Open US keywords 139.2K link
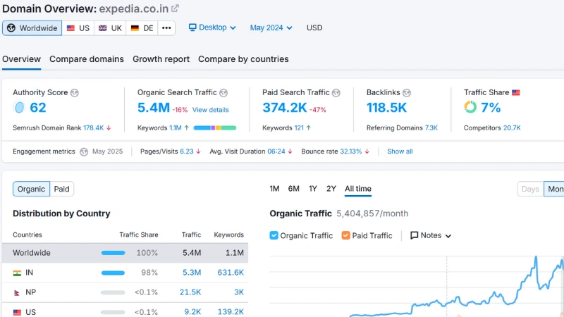Viewport: 564px width, 317px height. [x=231, y=311]
